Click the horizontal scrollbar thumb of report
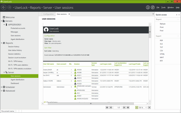The image size is (181, 113). click(x=91, y=103)
